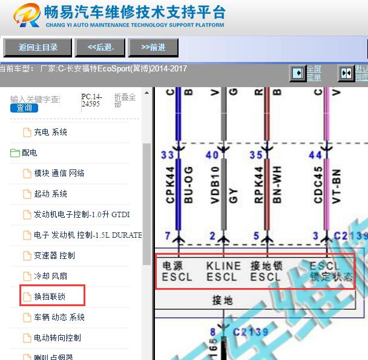
Task: Click the 接地 ground block label
Action: [222, 300]
